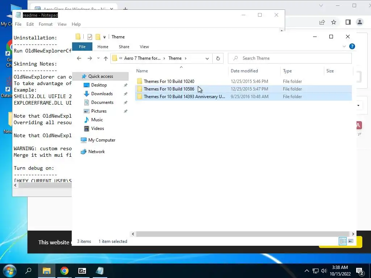Switch to Large icons view icon

[351, 241]
